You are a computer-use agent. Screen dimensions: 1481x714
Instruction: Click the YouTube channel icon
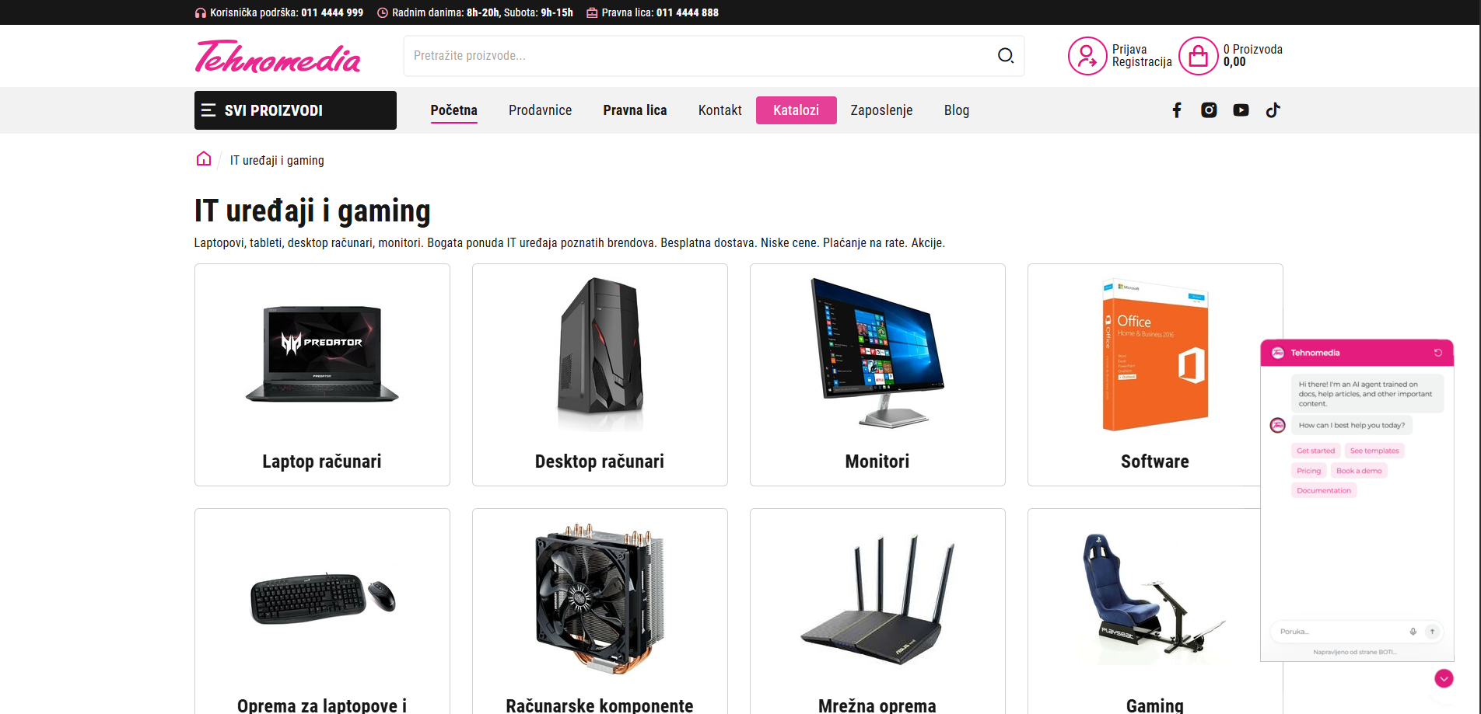tap(1241, 110)
